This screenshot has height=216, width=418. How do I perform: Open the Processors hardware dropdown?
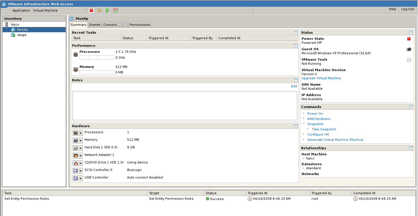78,133
